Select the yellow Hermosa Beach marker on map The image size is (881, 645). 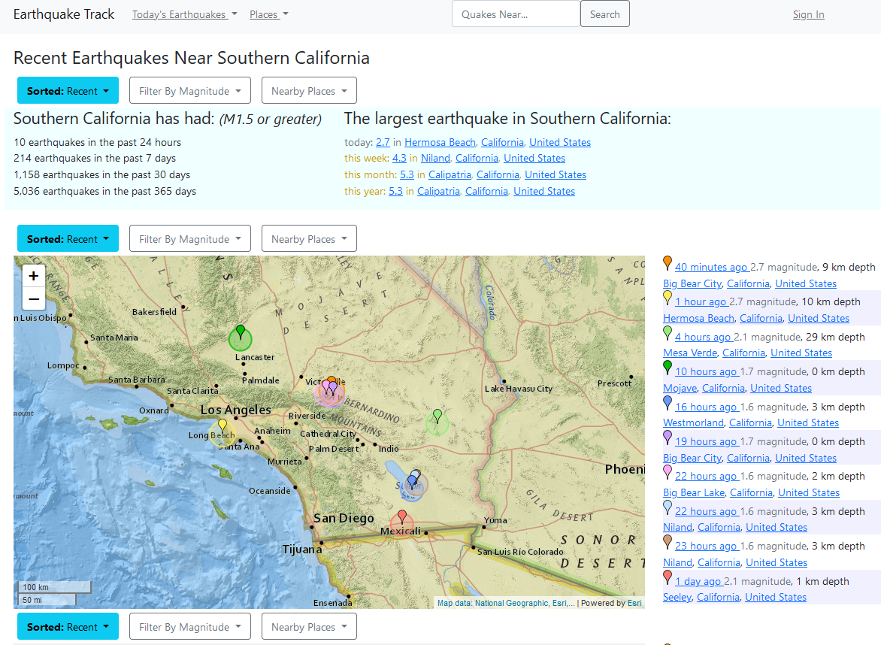[x=223, y=425]
